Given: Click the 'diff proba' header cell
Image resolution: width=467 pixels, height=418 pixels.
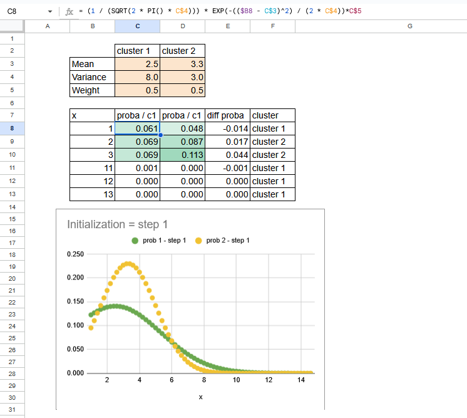Looking at the screenshot, I should [x=227, y=115].
